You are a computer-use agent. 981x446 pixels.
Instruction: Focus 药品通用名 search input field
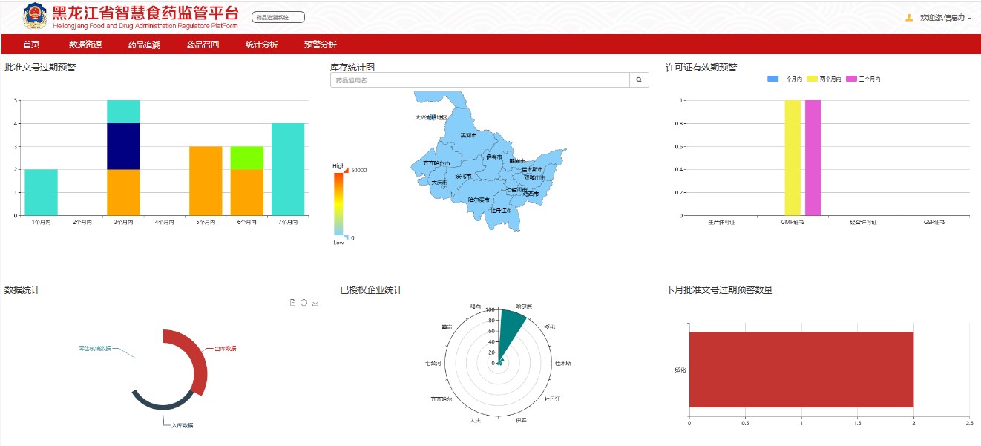click(479, 80)
